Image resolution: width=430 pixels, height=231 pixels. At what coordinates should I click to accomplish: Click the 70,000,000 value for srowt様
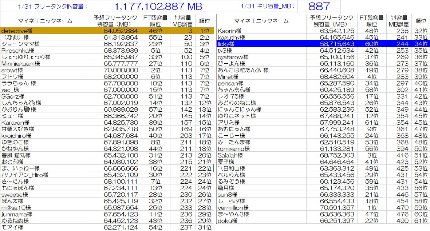click(115, 70)
